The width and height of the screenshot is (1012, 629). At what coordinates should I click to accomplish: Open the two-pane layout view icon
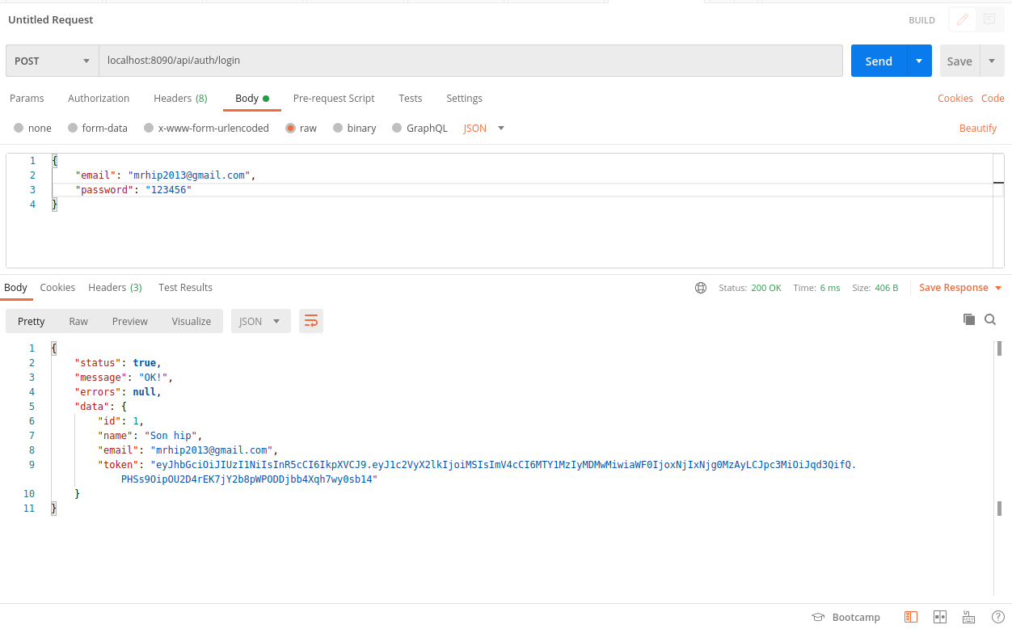940,617
